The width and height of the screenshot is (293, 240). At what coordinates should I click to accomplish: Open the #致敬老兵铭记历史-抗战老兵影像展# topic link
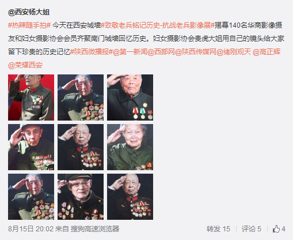coord(158,25)
